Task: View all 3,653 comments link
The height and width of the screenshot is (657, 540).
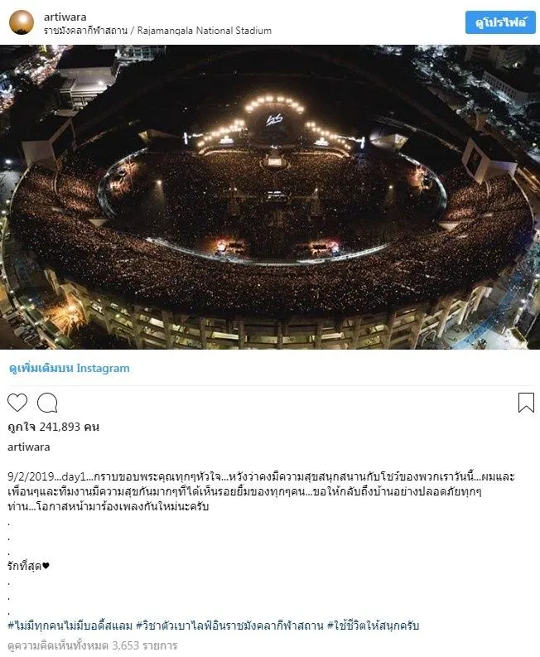Action: [x=93, y=645]
